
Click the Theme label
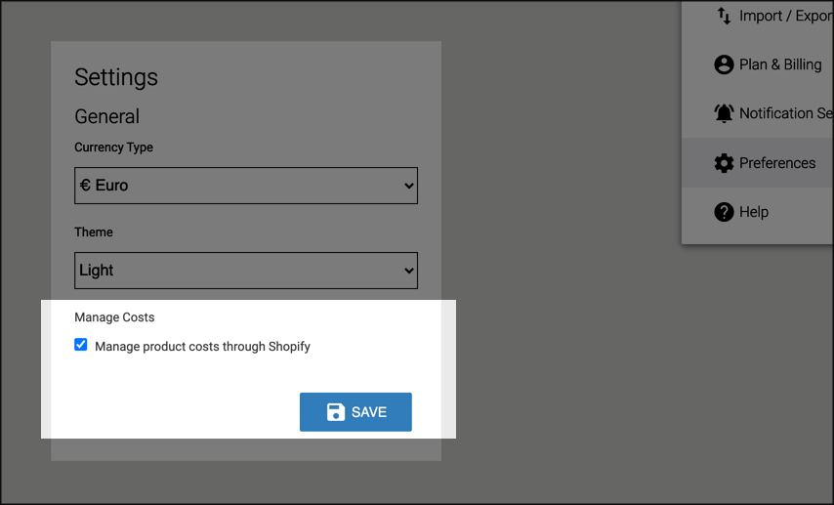point(94,232)
